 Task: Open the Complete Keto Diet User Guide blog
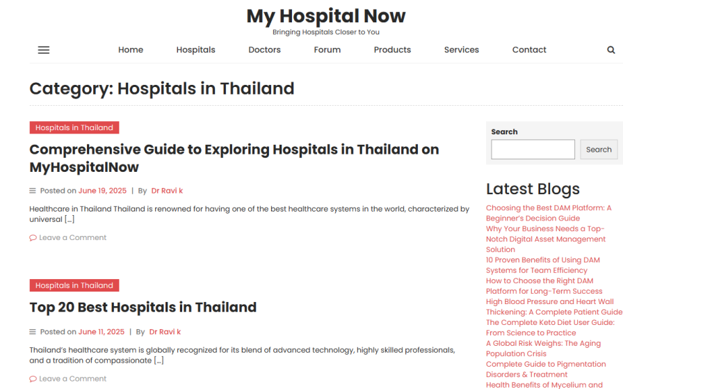point(550,328)
